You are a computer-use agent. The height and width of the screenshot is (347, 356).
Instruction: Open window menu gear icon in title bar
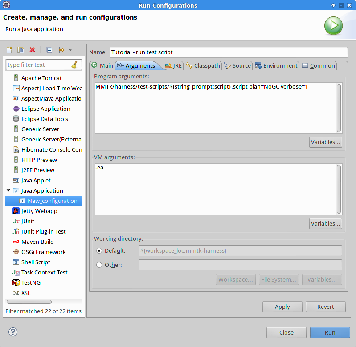coord(6,5)
